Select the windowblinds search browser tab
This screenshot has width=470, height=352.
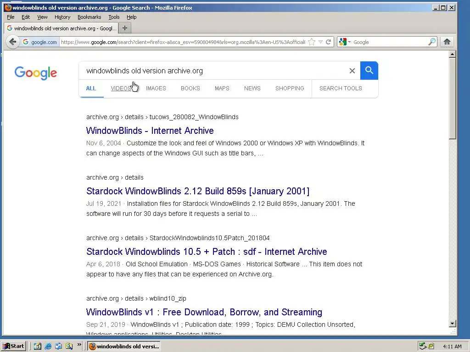coord(61,28)
